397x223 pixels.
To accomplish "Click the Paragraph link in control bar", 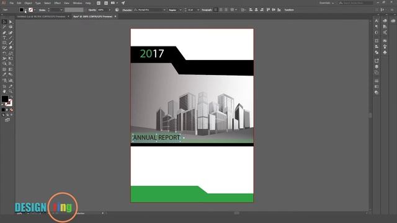I will (207, 10).
